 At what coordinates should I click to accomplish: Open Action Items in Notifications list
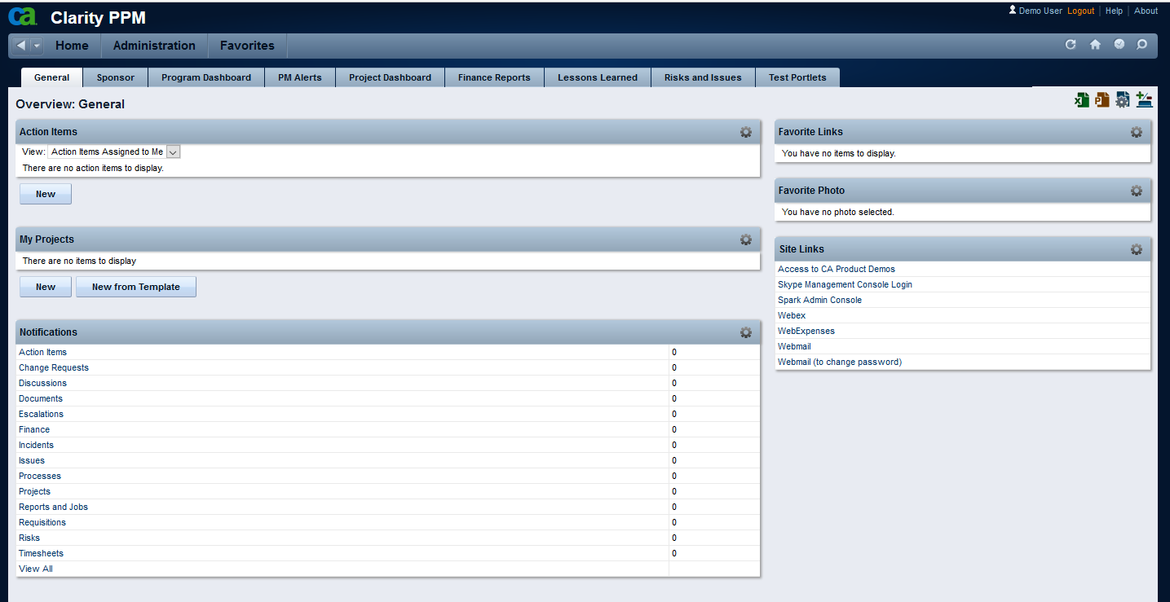pos(43,352)
